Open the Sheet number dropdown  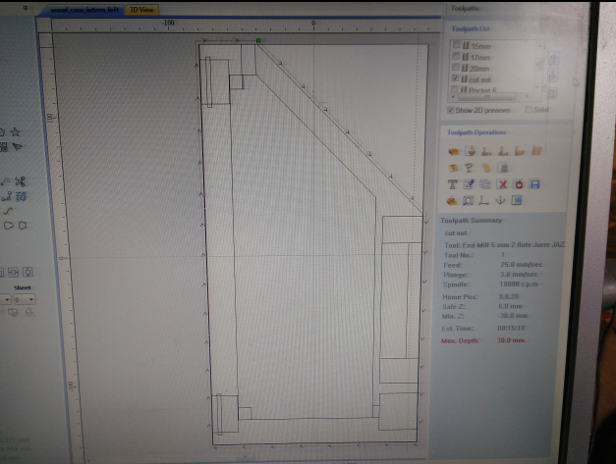25,299
